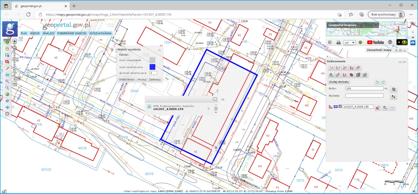Click inside the Bufor input field
This screenshot has width=418, height=194.
pos(364,88)
